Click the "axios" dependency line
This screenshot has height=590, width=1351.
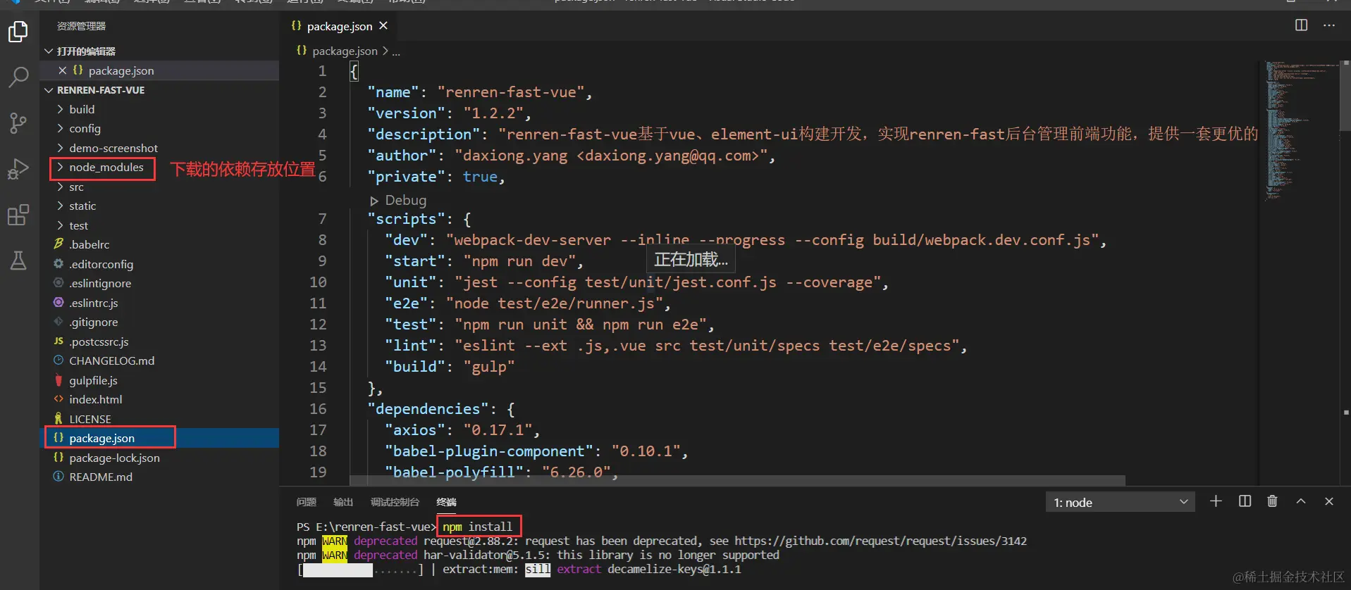pyautogui.click(x=462, y=430)
